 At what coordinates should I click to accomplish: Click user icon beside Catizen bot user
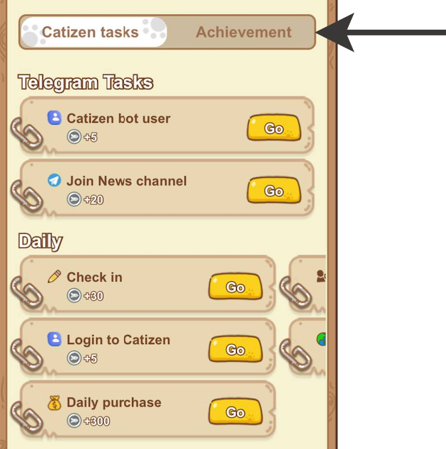tap(54, 118)
